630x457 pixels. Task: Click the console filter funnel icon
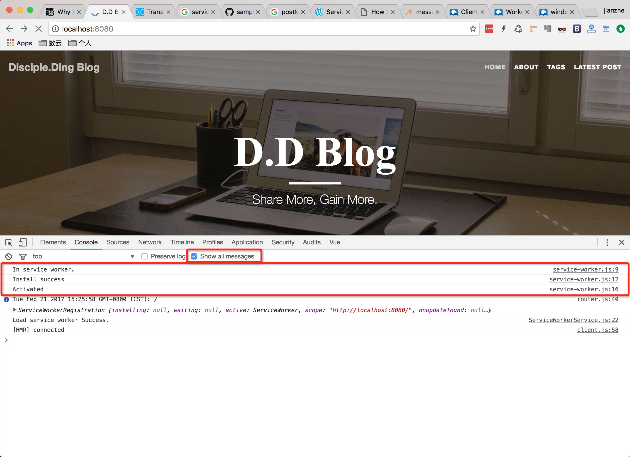(23, 256)
